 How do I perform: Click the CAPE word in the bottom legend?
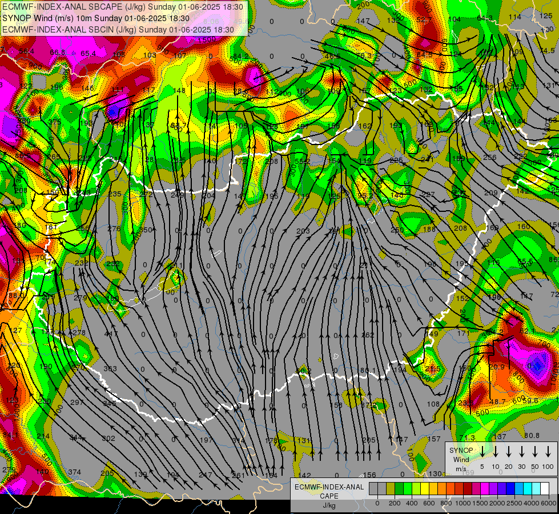coord(329,496)
